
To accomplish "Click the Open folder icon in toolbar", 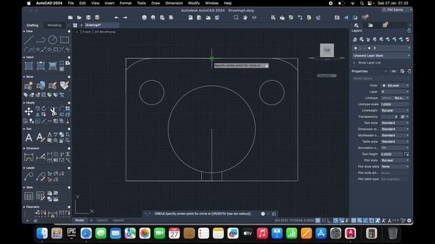I will tap(80, 18).
